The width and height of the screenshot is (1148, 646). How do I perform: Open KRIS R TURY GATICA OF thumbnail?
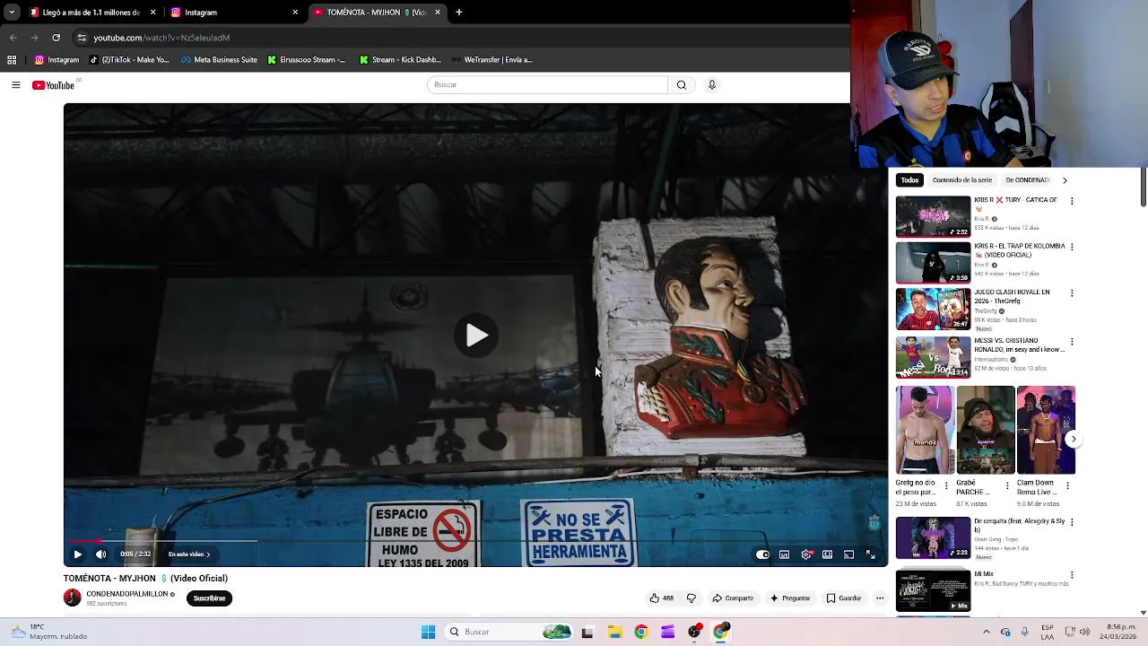click(x=933, y=217)
